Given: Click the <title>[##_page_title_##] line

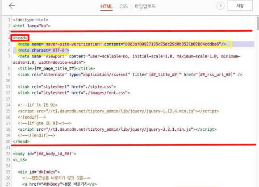Looking at the screenshot, I should click(56, 68).
